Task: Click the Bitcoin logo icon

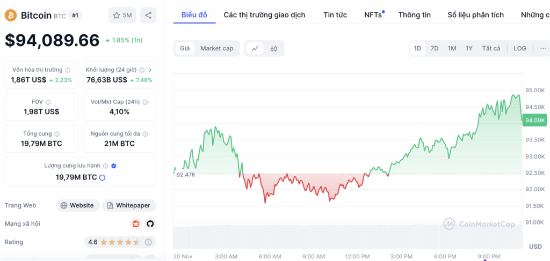Action: point(11,16)
